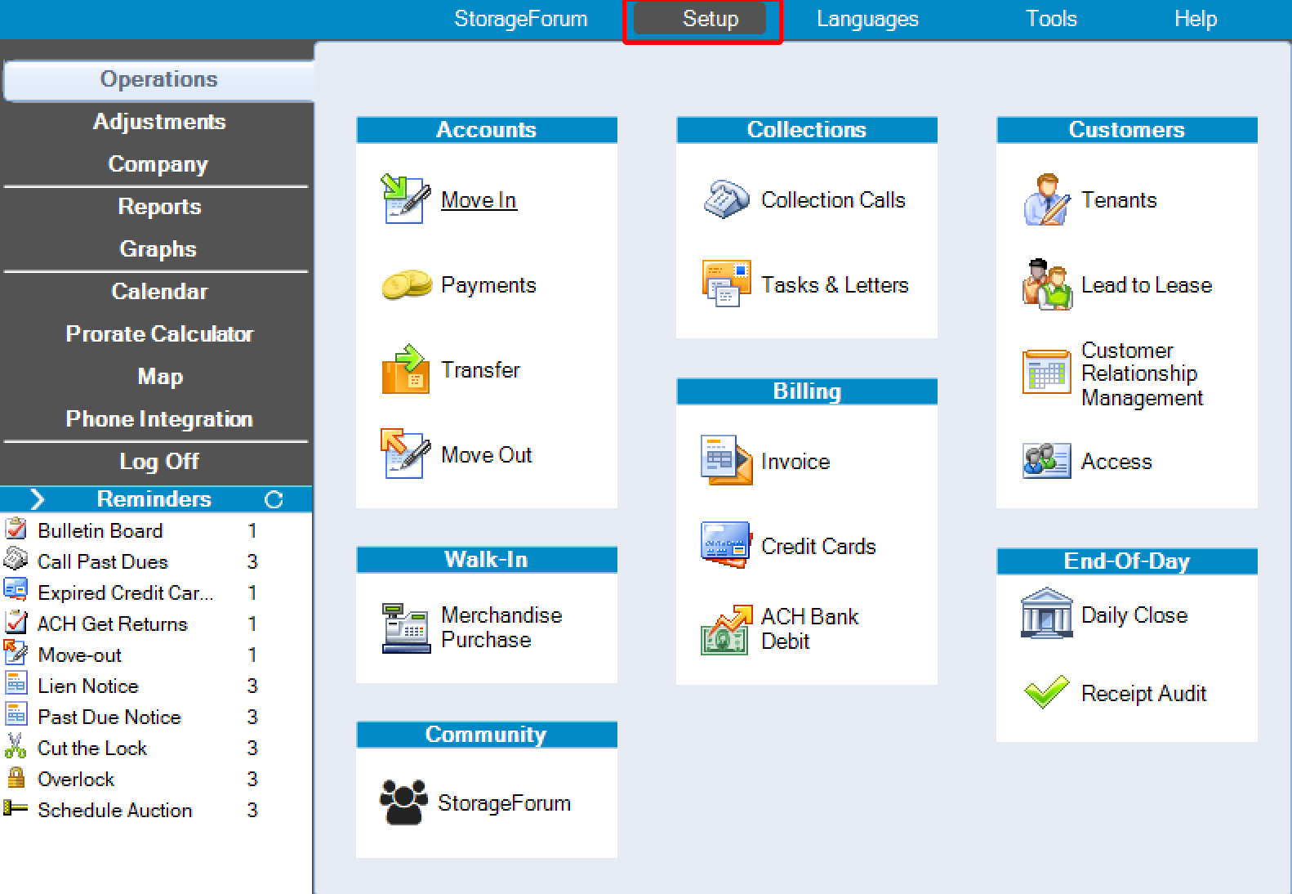Viewport: 1292px width, 894px height.
Task: Click the Receipt Audit checkmark icon
Action: [x=1046, y=692]
